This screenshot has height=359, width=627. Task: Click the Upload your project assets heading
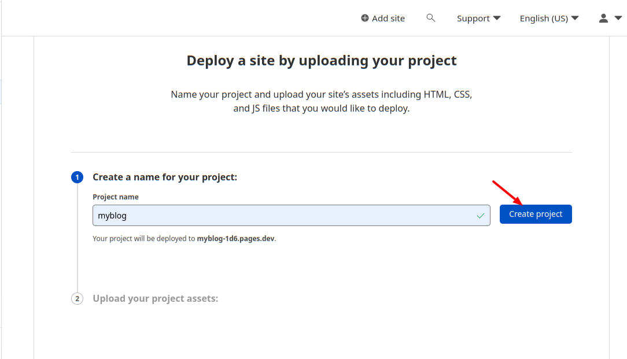155,299
